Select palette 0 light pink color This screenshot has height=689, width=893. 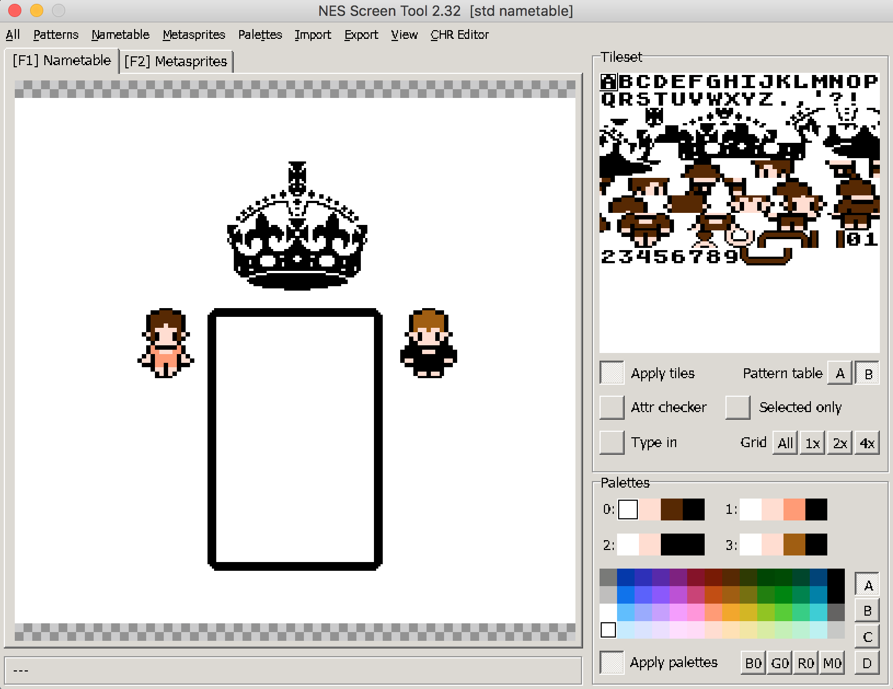(650, 509)
